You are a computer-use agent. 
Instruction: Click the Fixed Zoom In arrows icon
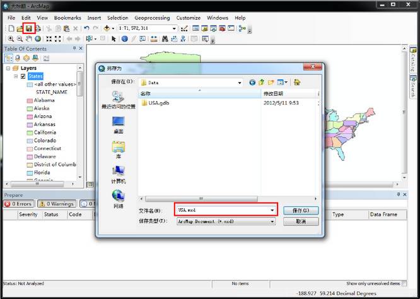(49, 39)
